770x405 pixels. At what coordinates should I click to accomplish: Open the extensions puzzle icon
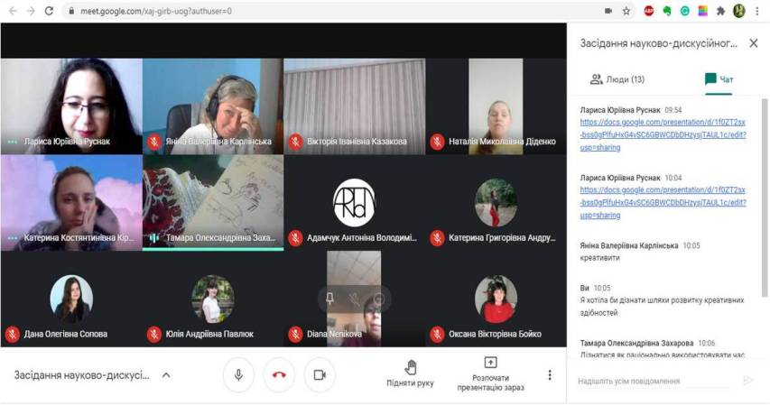coord(720,11)
